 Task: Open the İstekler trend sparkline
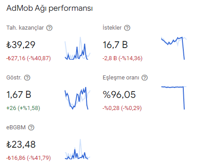click(174, 48)
